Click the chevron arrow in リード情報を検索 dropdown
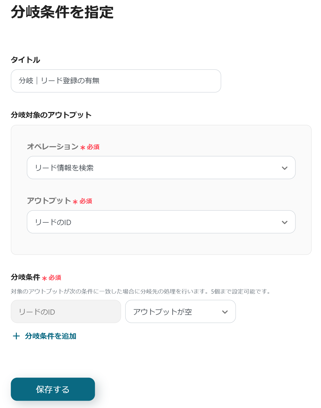Viewport: 321px width, 408px height. coord(284,168)
